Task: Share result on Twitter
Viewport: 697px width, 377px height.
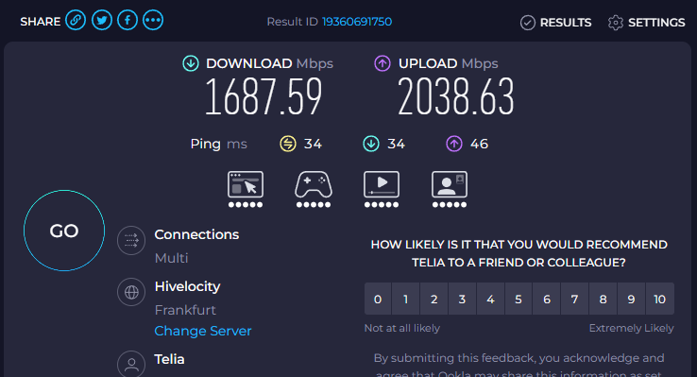Action: (102, 21)
